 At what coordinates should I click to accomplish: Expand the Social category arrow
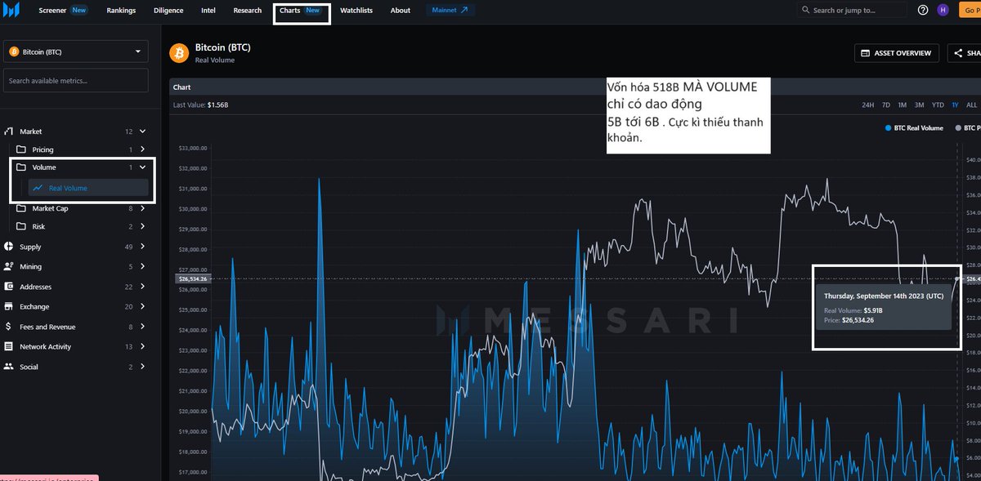click(142, 367)
